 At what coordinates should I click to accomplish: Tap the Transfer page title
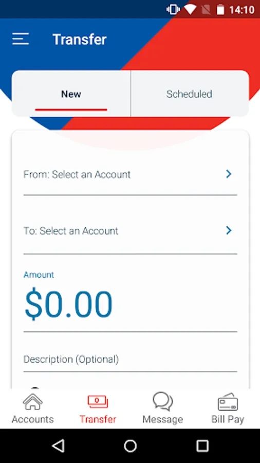pos(80,39)
